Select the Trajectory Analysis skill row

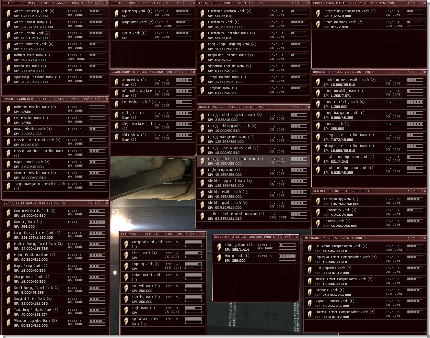coord(56,312)
